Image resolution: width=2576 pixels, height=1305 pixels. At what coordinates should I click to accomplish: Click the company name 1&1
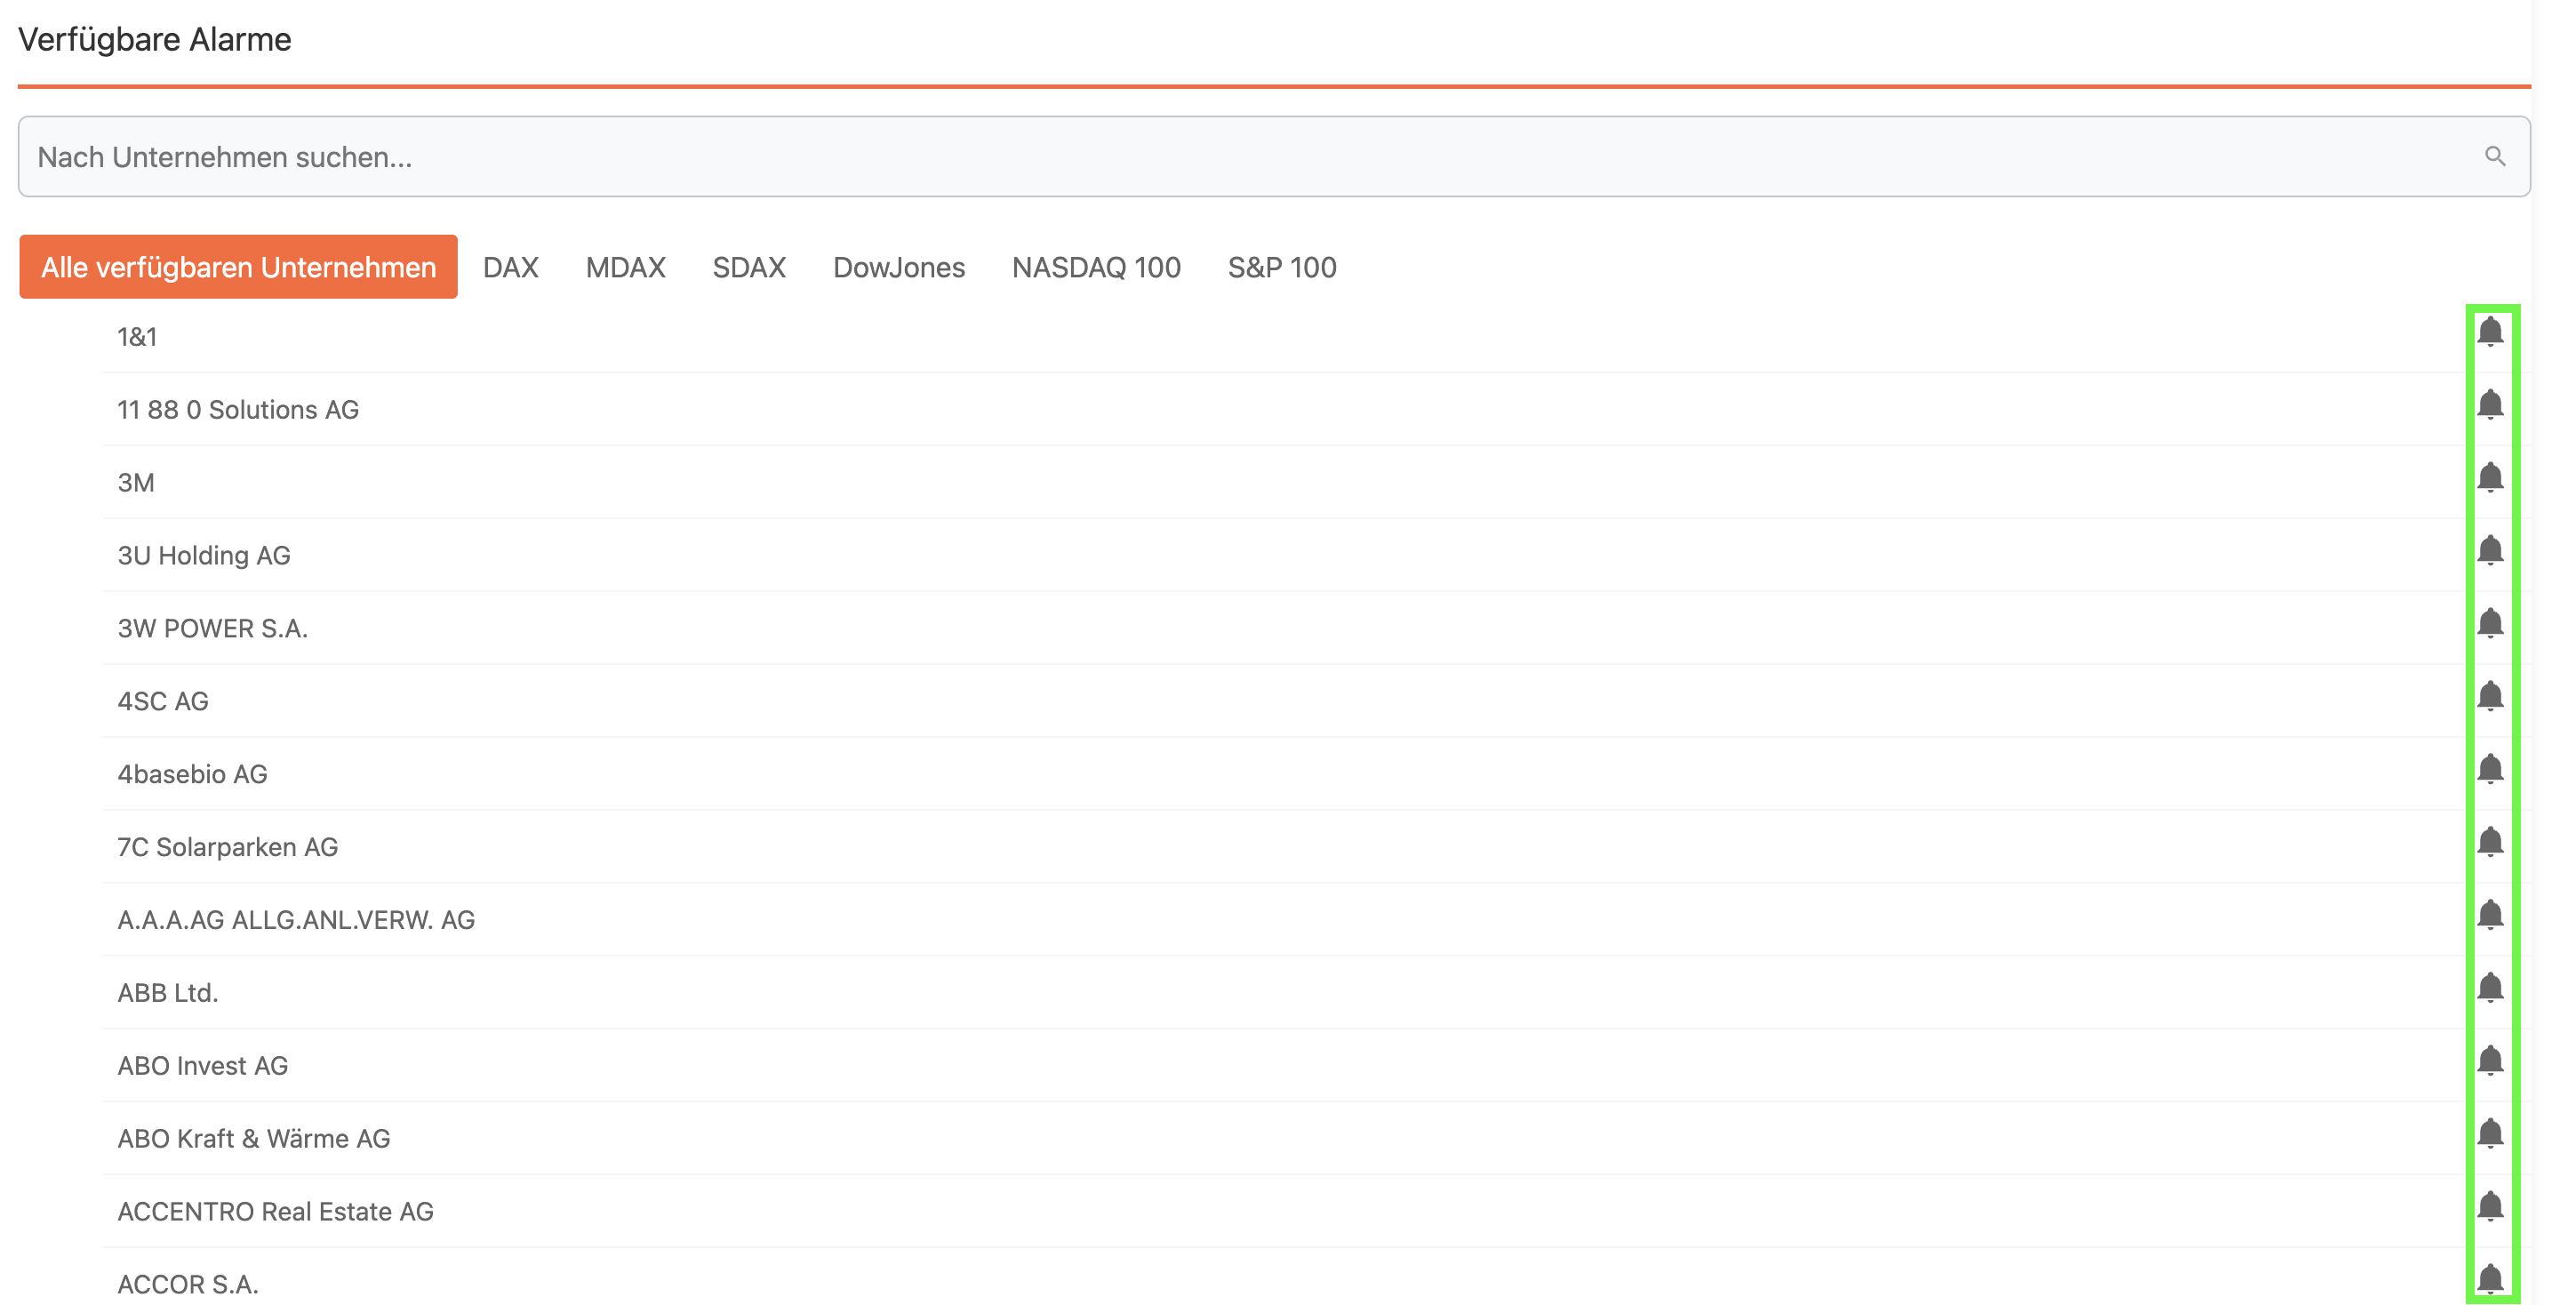coord(137,337)
